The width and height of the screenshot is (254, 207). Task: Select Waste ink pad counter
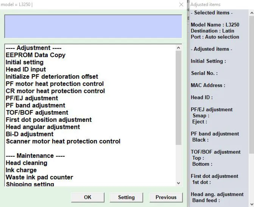(39, 177)
